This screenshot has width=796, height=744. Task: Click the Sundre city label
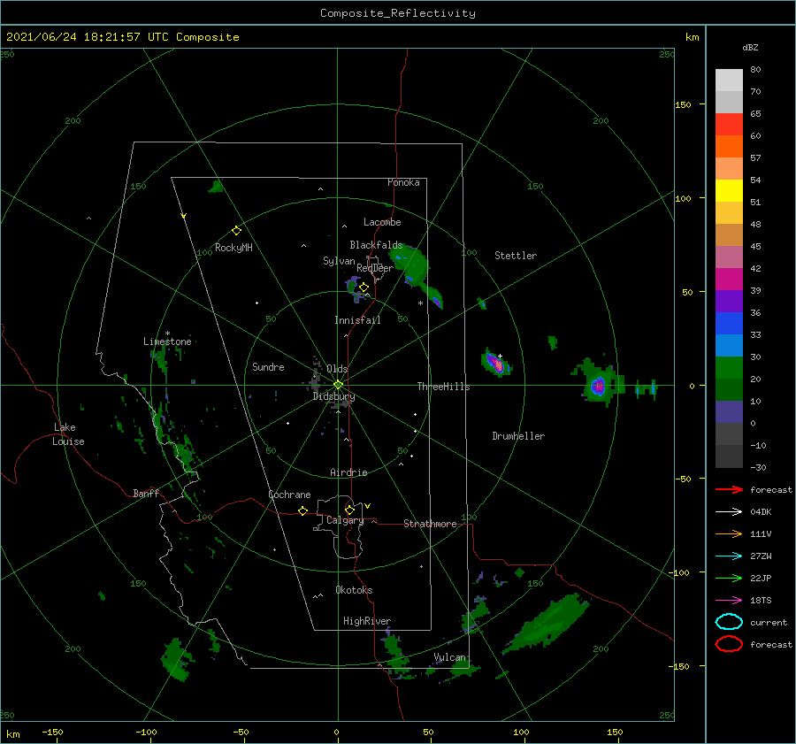[268, 366]
